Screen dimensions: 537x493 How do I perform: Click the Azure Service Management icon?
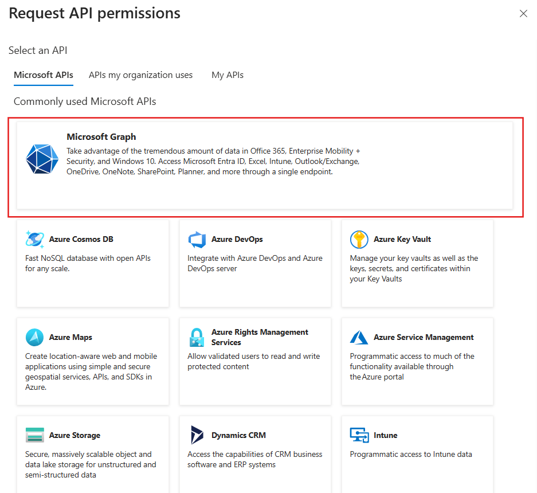point(359,337)
